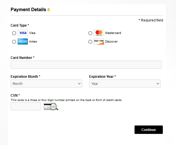Focus the Card Number input field
The image size is (176, 145).
pos(86,65)
